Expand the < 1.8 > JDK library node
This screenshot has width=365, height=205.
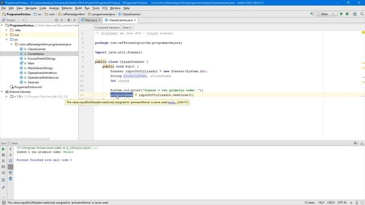[x=6, y=96]
